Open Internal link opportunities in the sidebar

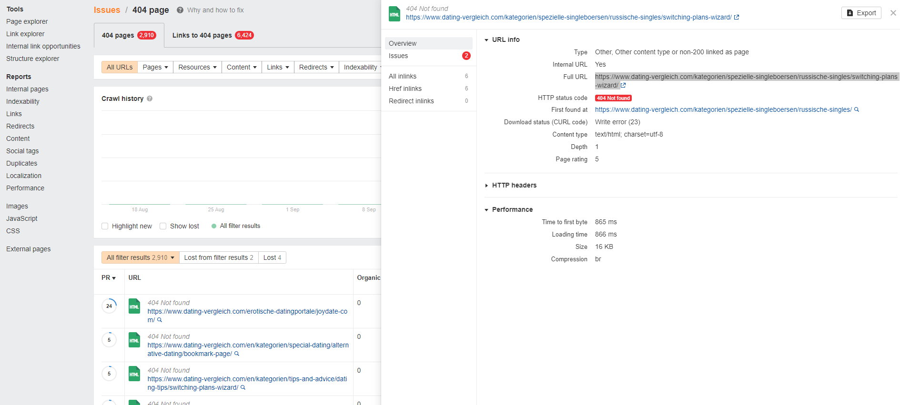click(43, 46)
